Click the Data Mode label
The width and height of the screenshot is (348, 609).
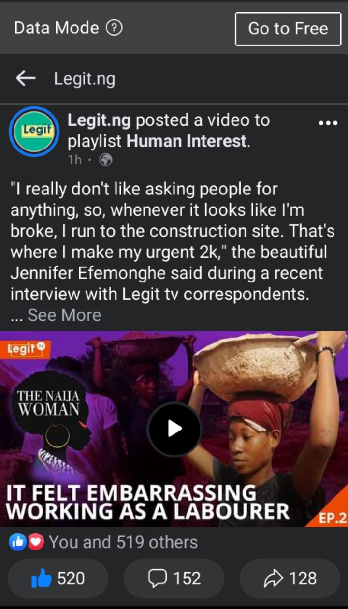tap(57, 28)
